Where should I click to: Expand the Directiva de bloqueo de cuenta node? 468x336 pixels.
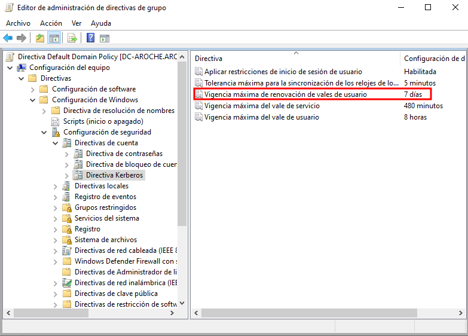pyautogui.click(x=66, y=164)
